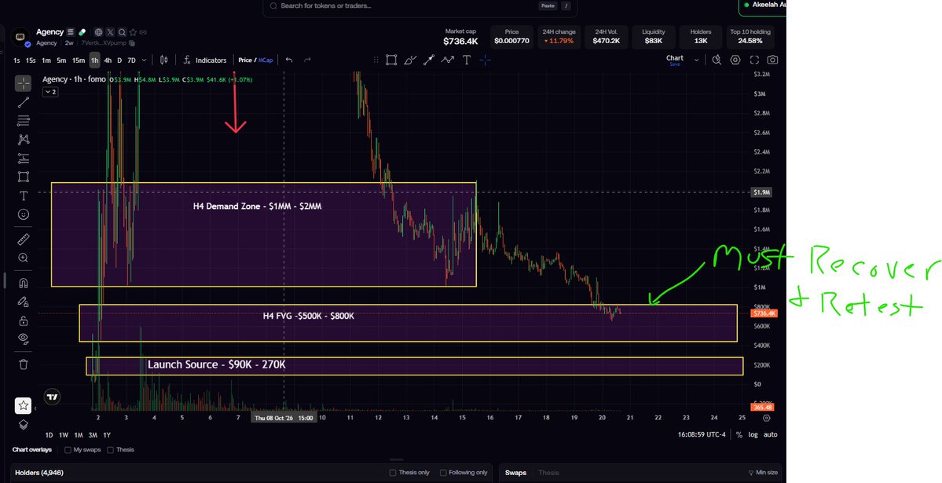Select the trend line drawing tool
Image resolution: width=942 pixels, height=483 pixels.
click(24, 102)
